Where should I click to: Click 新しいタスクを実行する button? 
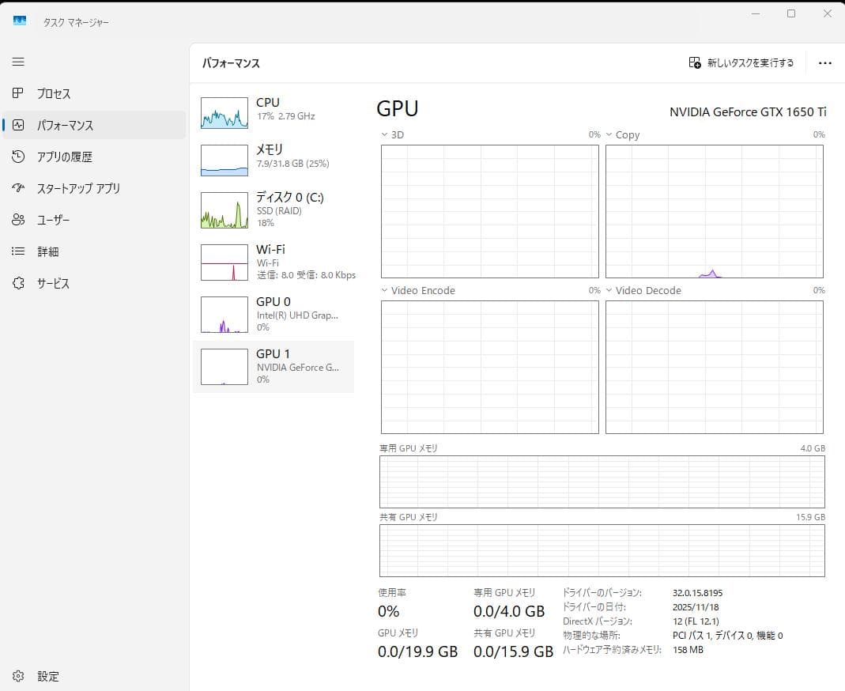741,63
